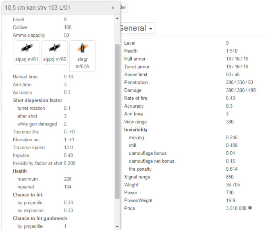The image size is (266, 230).
Task: Click the Invisibility heading in General stats
Action: 136,130
